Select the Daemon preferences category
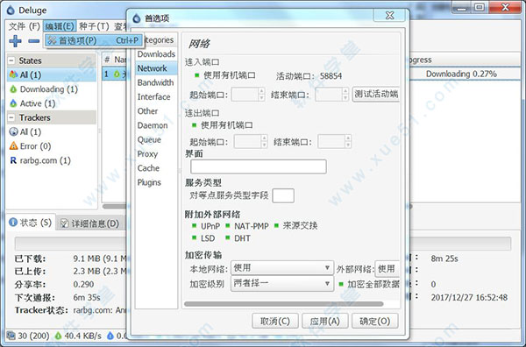Image resolution: width=526 pixels, height=347 pixels. (156, 125)
